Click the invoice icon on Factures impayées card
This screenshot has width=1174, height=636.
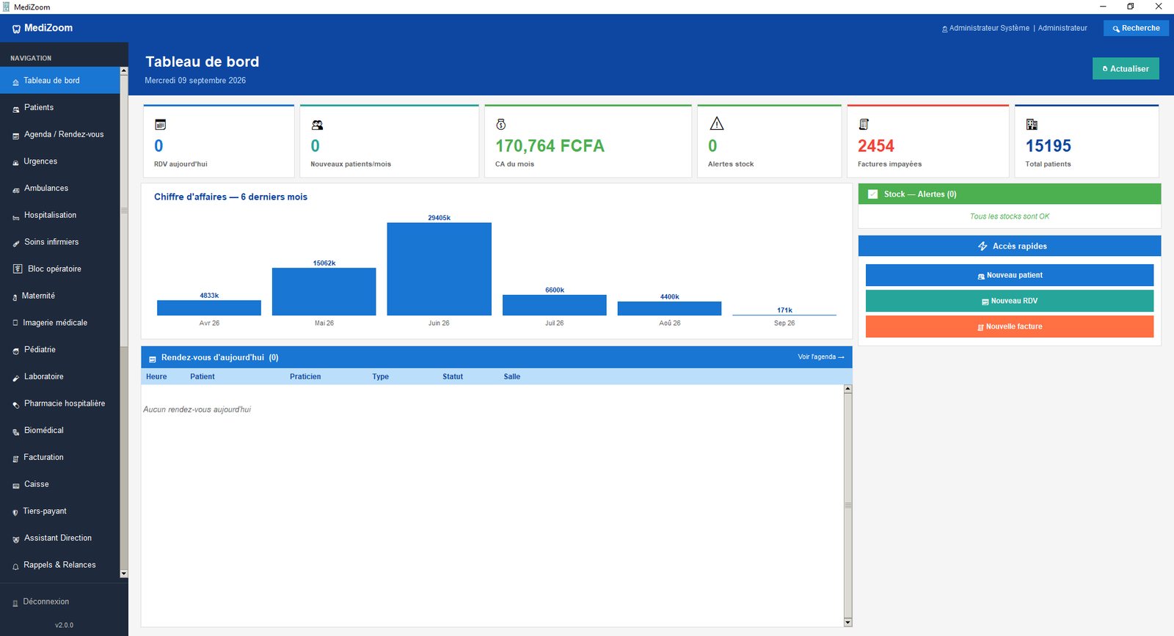tap(864, 125)
